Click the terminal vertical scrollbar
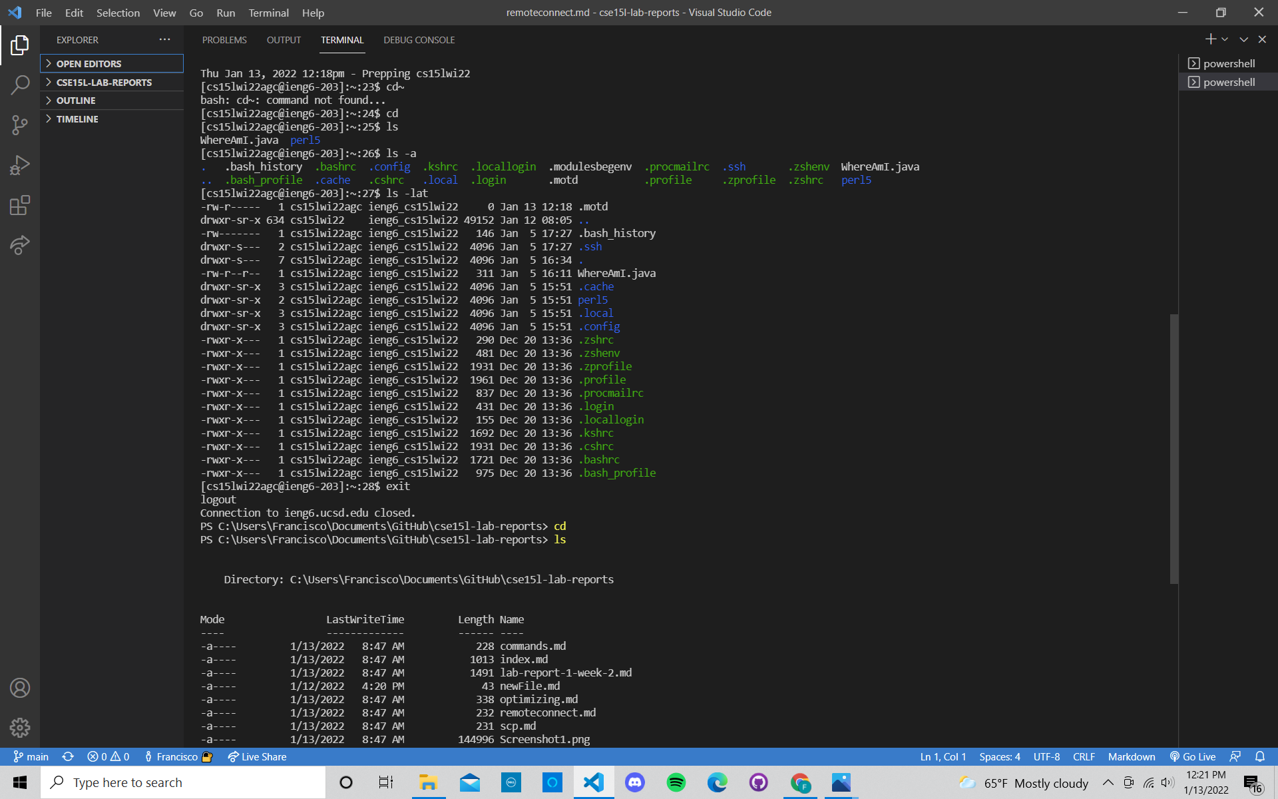 click(x=1174, y=449)
